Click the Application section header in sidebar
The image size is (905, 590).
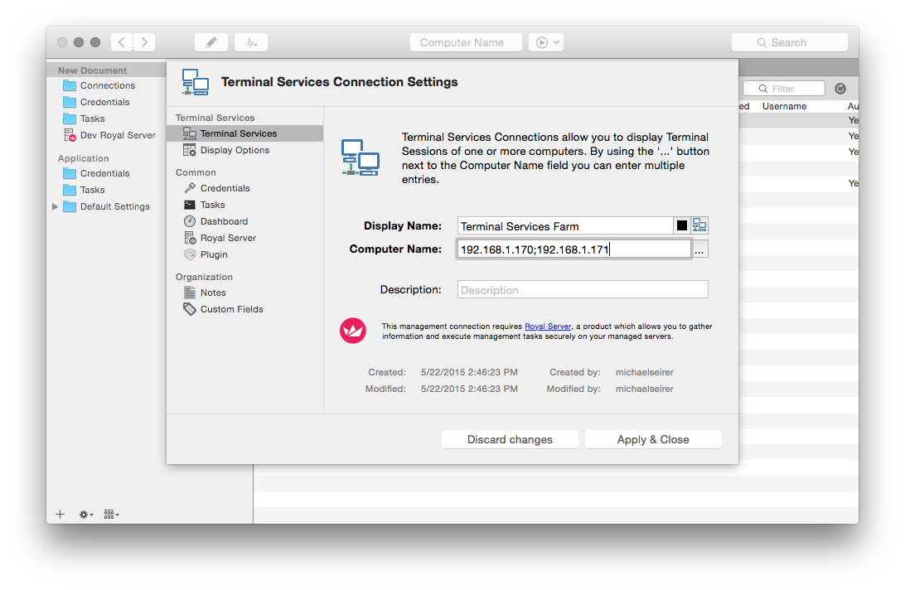pos(83,158)
